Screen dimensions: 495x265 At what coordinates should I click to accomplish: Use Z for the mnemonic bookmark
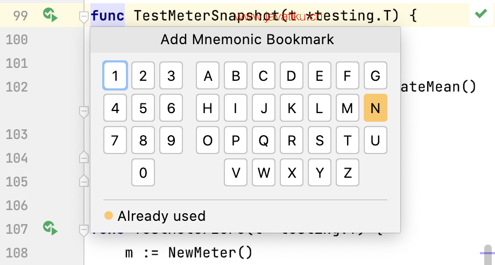348,172
